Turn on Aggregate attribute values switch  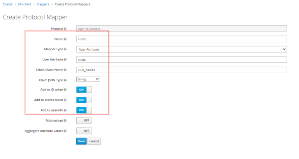point(84,131)
